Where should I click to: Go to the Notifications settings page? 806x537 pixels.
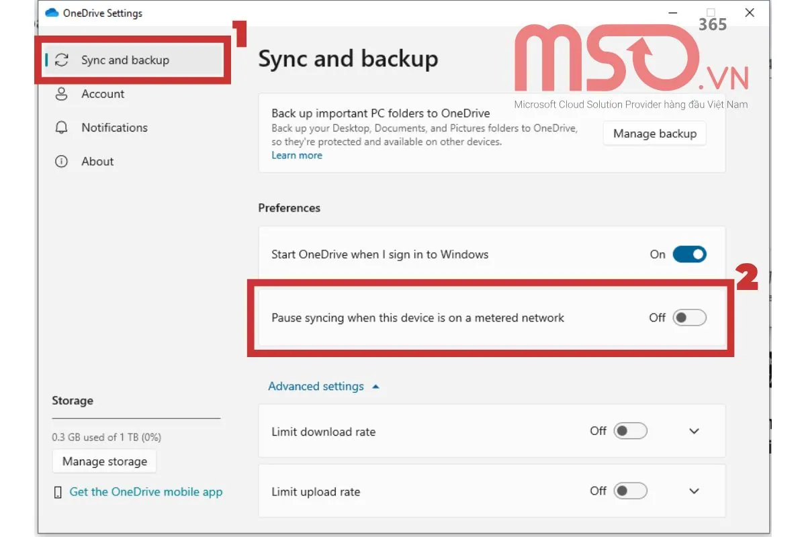(x=114, y=128)
